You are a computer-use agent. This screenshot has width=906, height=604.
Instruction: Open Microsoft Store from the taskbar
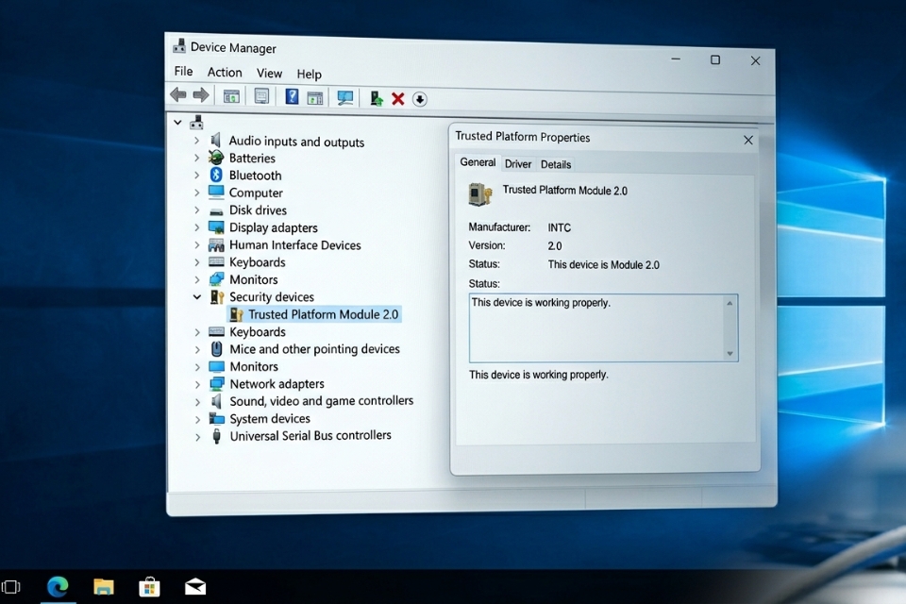pos(150,587)
